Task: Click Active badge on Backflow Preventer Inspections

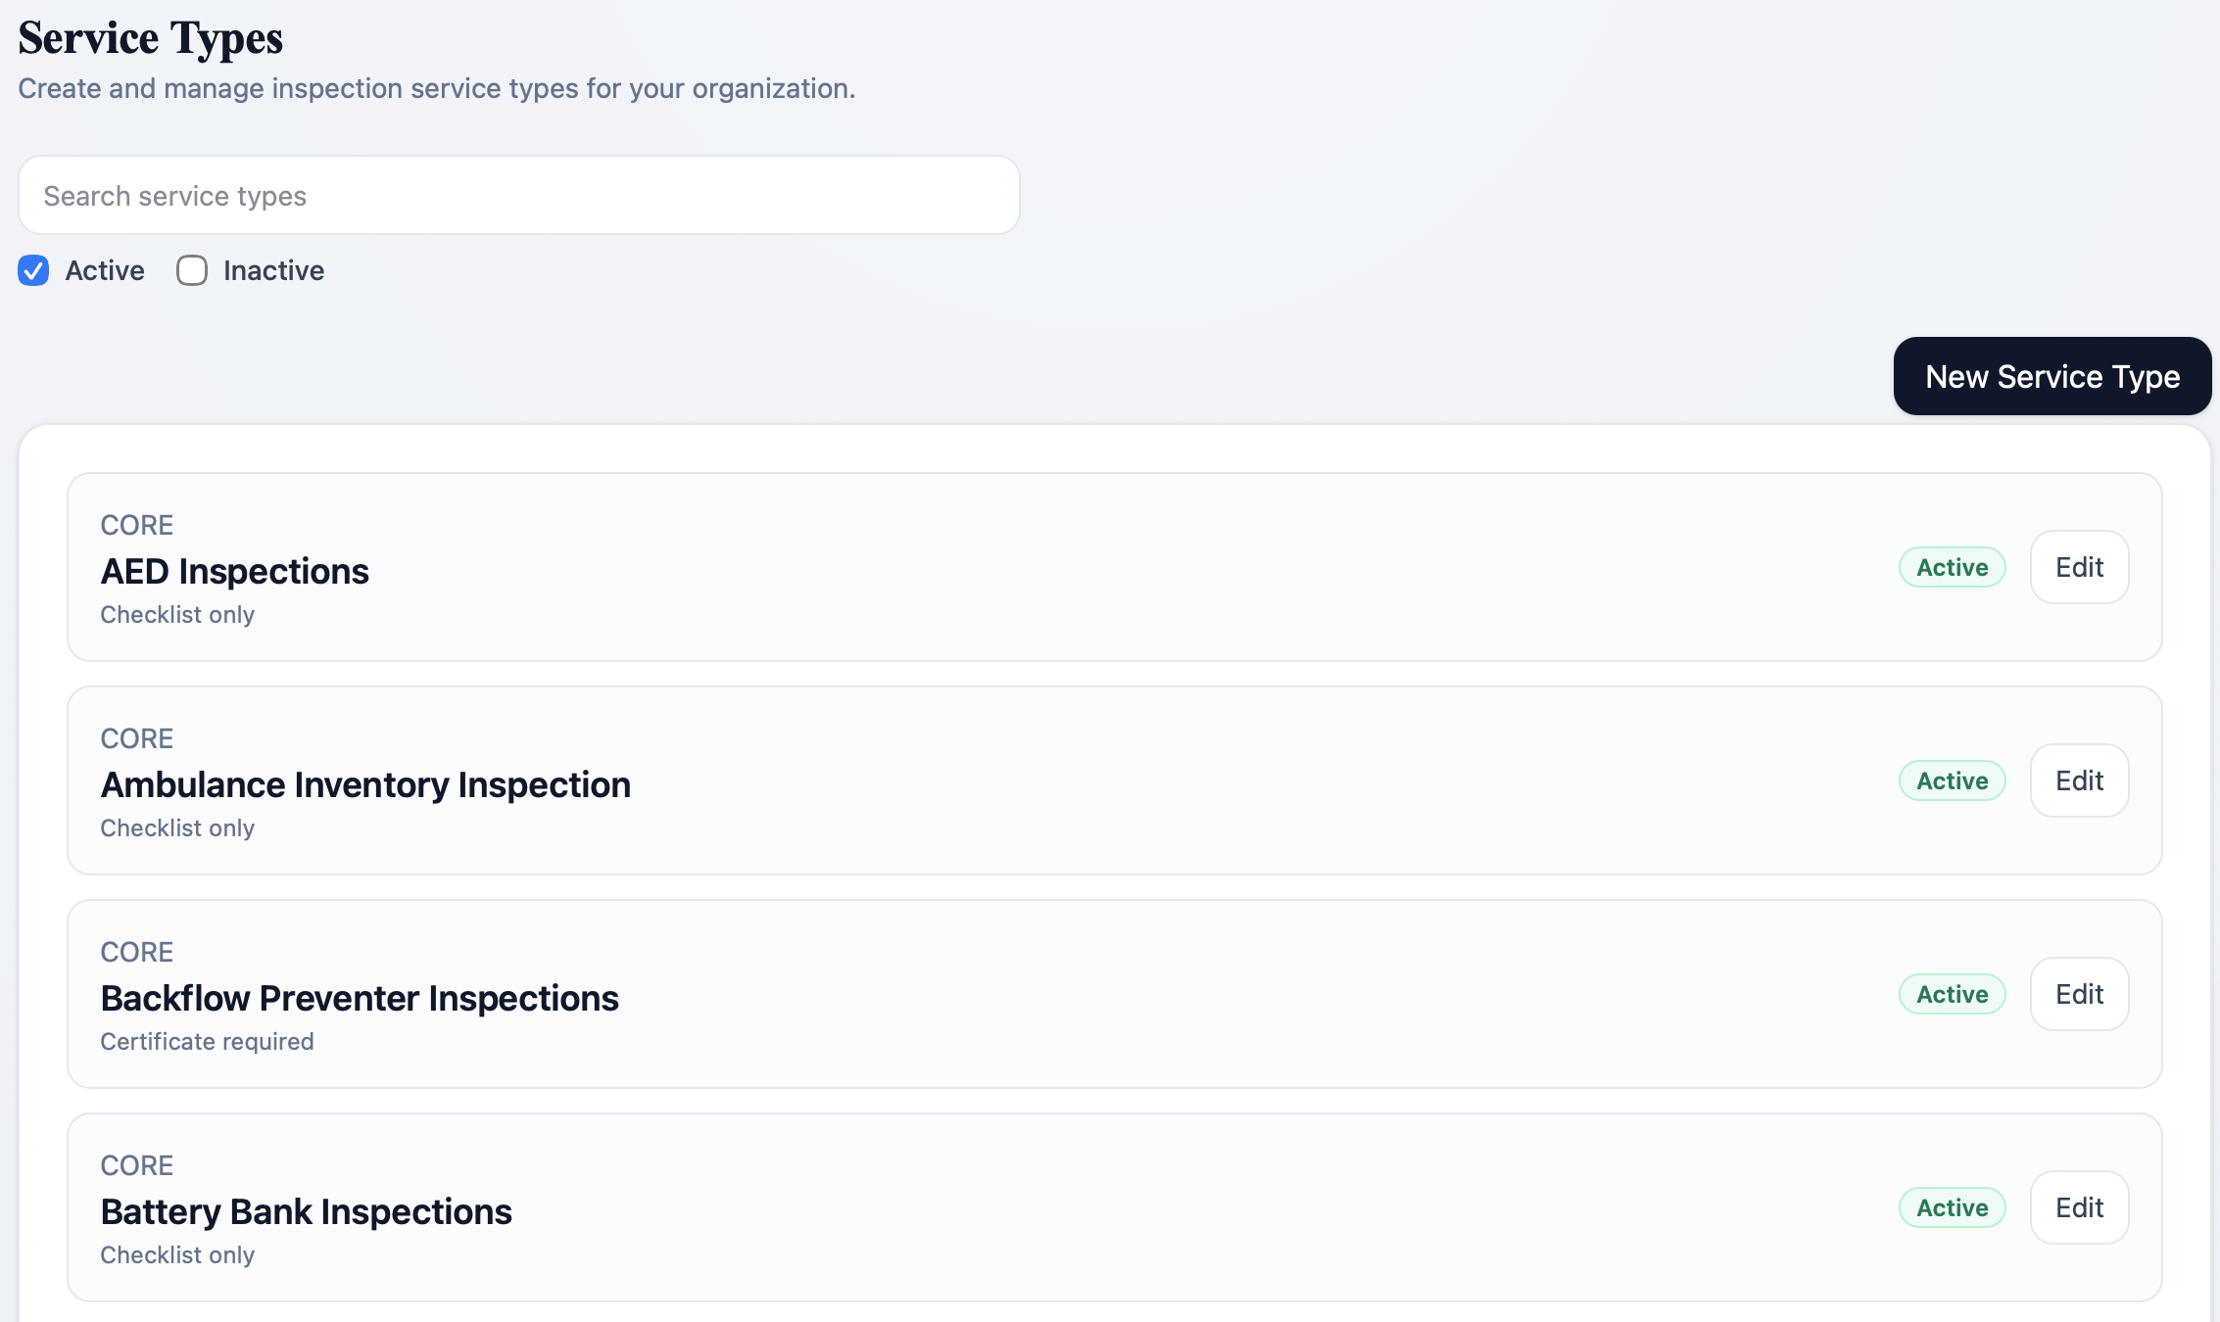Action: [x=1952, y=994]
